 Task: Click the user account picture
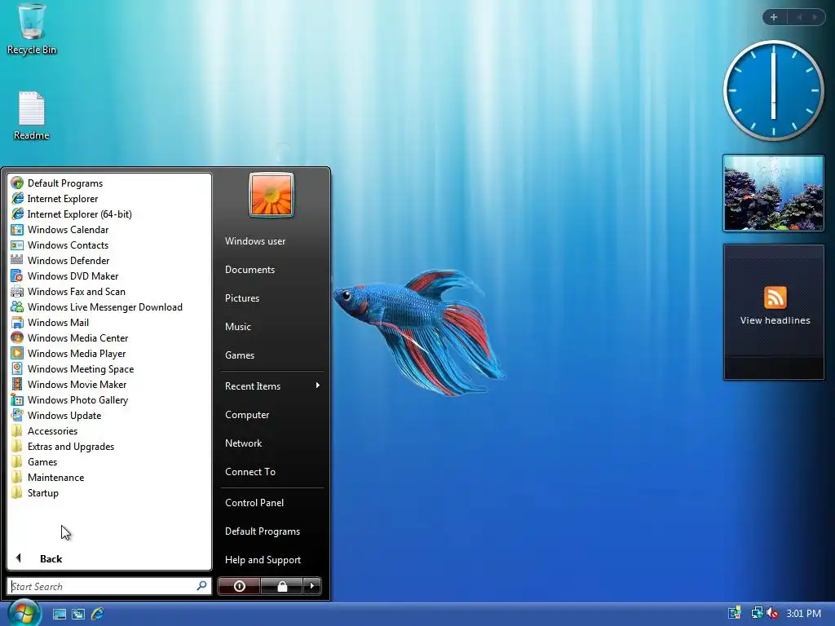tap(271, 195)
